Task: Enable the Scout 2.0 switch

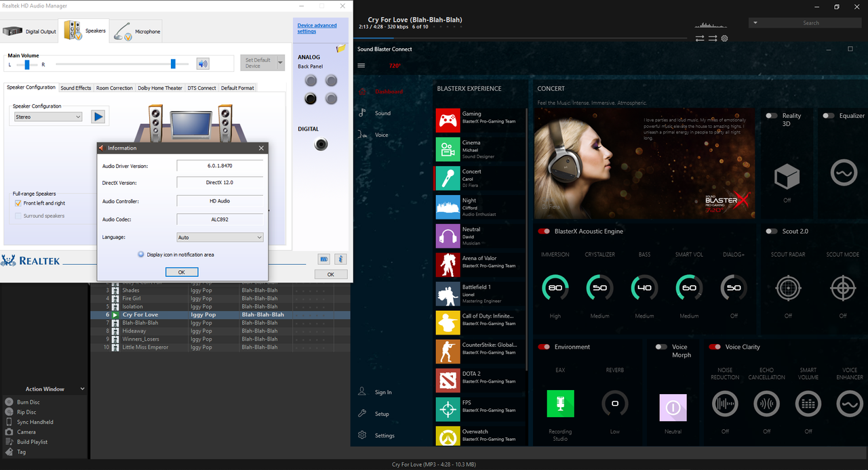Action: (x=772, y=232)
